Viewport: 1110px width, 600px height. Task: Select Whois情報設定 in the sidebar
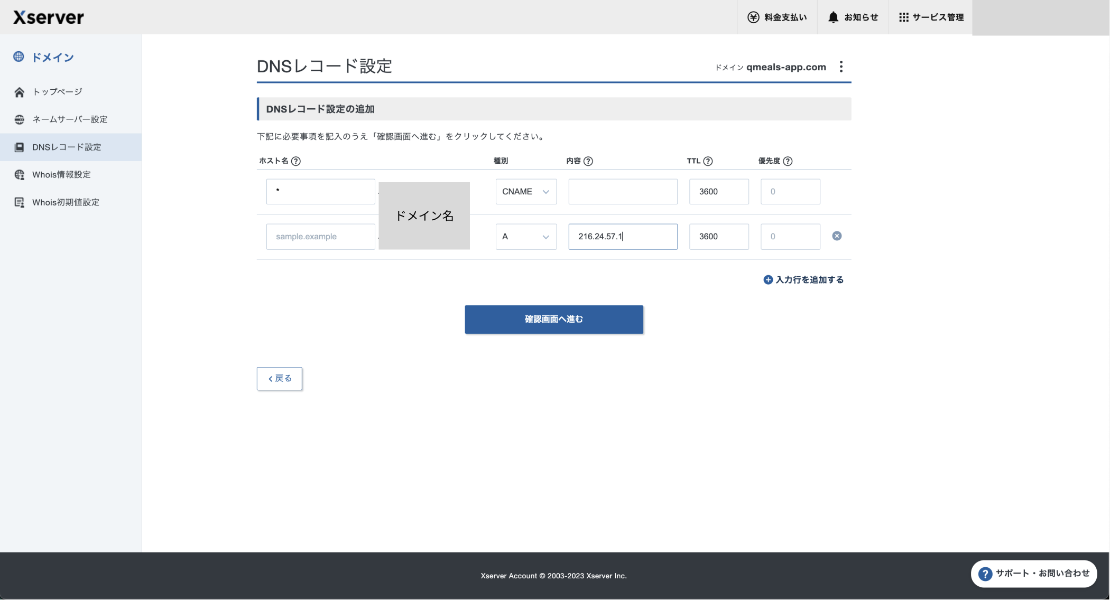click(x=61, y=174)
